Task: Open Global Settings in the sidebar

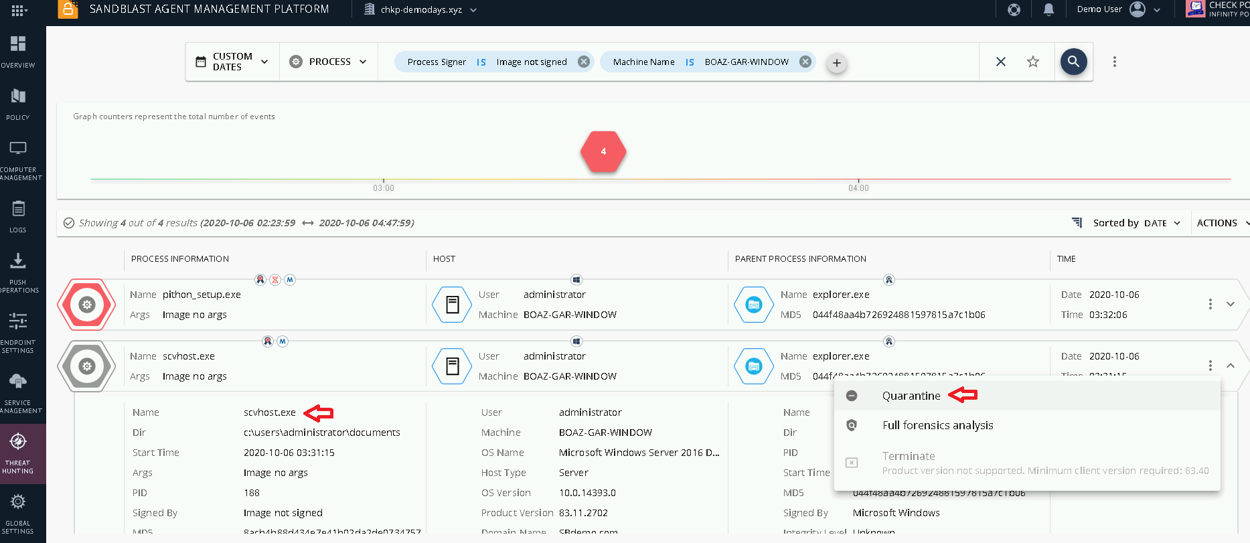Action: 18,514
